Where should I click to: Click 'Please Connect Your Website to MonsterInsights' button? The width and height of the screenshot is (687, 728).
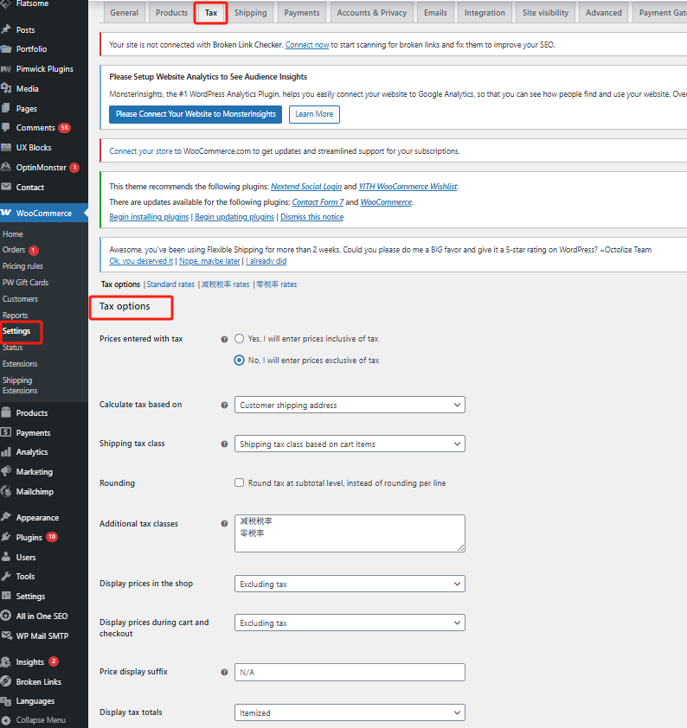[196, 114]
